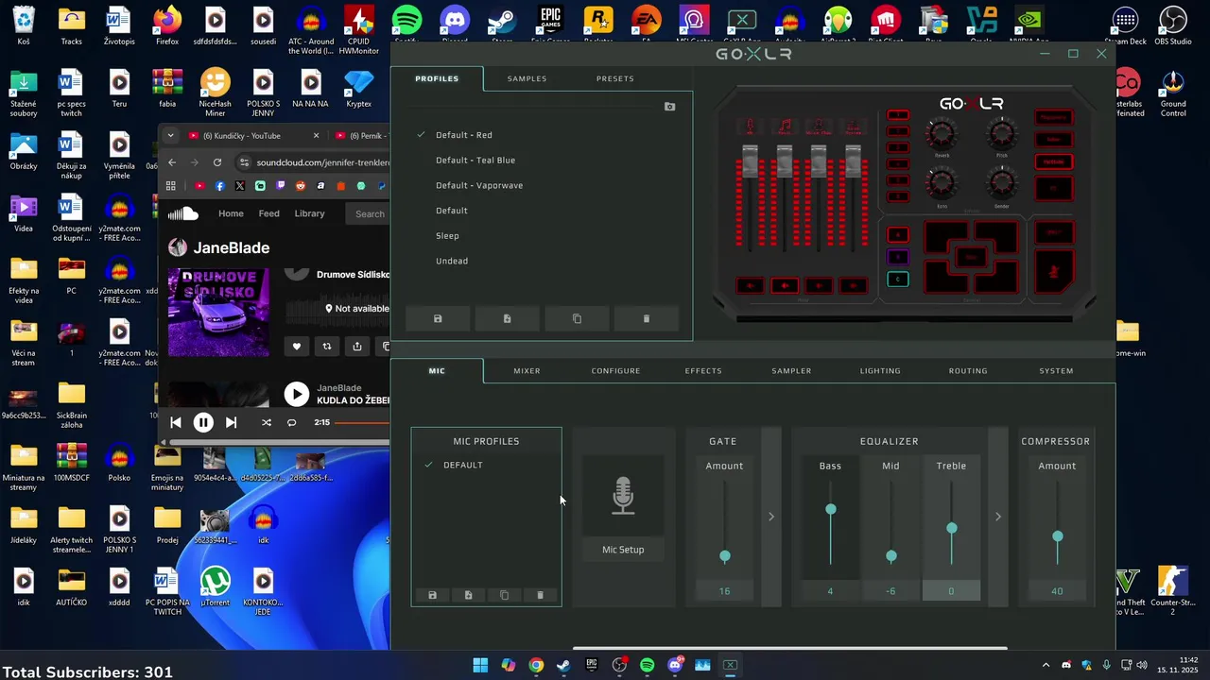1210x680 pixels.
Task: Create a new GoXLR profile file
Action: pos(508,319)
